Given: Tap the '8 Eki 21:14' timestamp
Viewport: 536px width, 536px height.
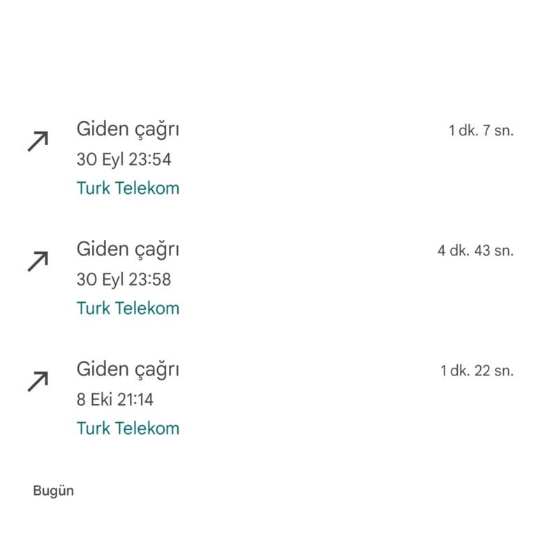Looking at the screenshot, I should tap(114, 400).
